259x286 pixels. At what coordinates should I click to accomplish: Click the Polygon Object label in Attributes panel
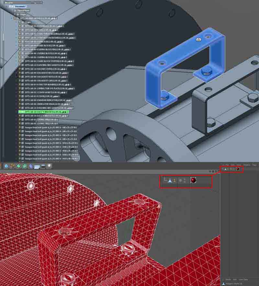(x=234, y=284)
